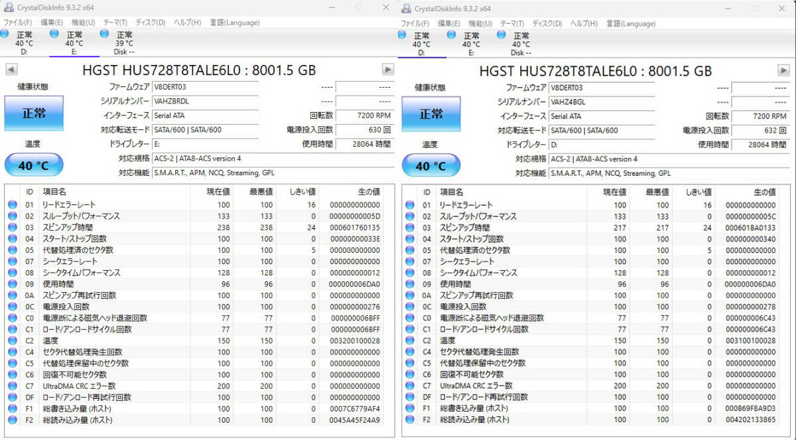Click the 28064 時間 usage hours field in the left window
The height and width of the screenshot is (440, 796).
(364, 144)
